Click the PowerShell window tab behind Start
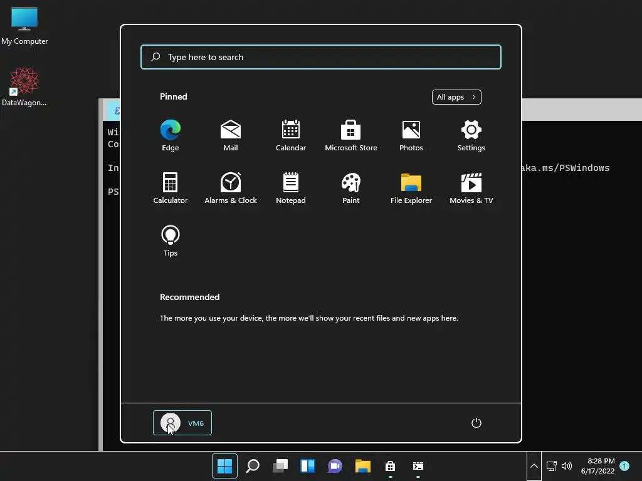Image resolution: width=642 pixels, height=481 pixels. click(x=115, y=110)
